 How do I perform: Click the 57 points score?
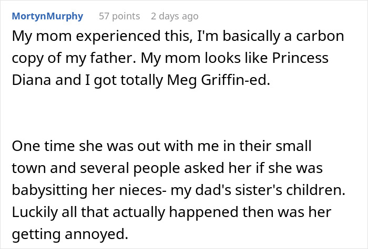119,16
